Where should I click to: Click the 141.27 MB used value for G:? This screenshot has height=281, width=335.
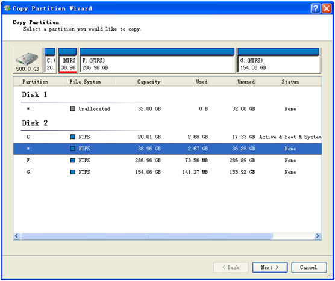[195, 172]
